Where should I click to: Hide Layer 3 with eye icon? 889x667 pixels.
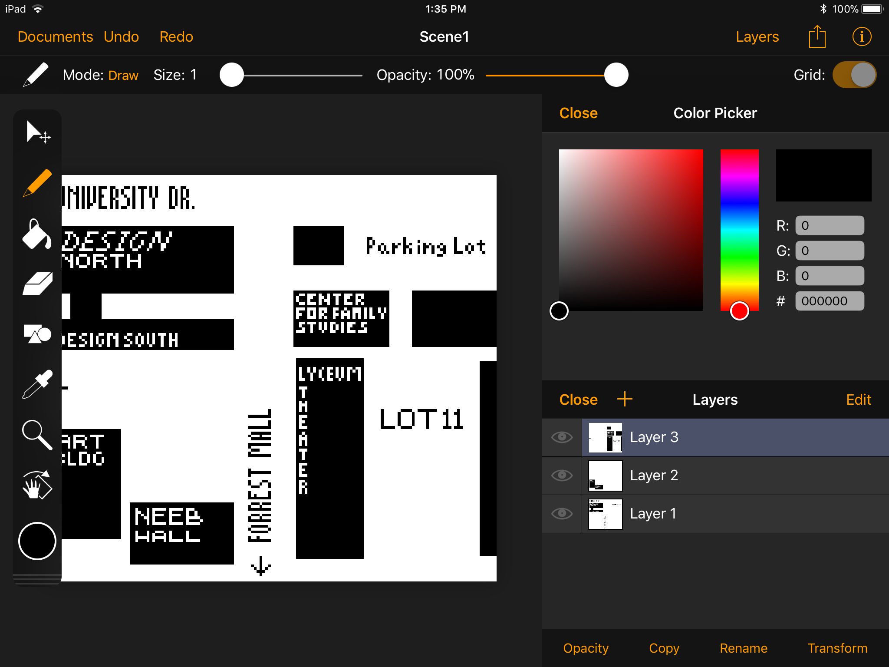tap(562, 437)
